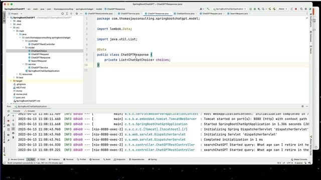Image resolution: width=321 pixels, height=180 pixels.
Task: Select the Console tab in Run panel
Action: click(x=17, y=111)
